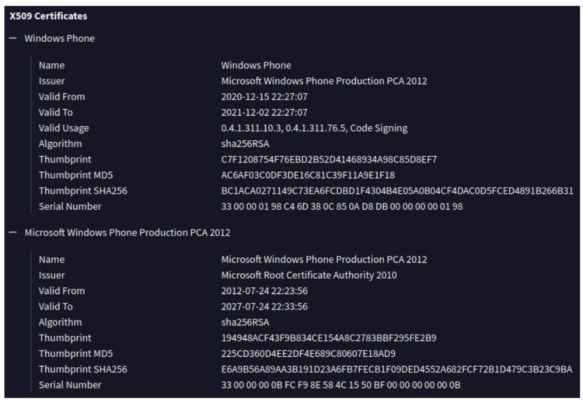The width and height of the screenshot is (583, 403).
Task: Select the Valid Usage value with Code Signing
Action: 314,128
